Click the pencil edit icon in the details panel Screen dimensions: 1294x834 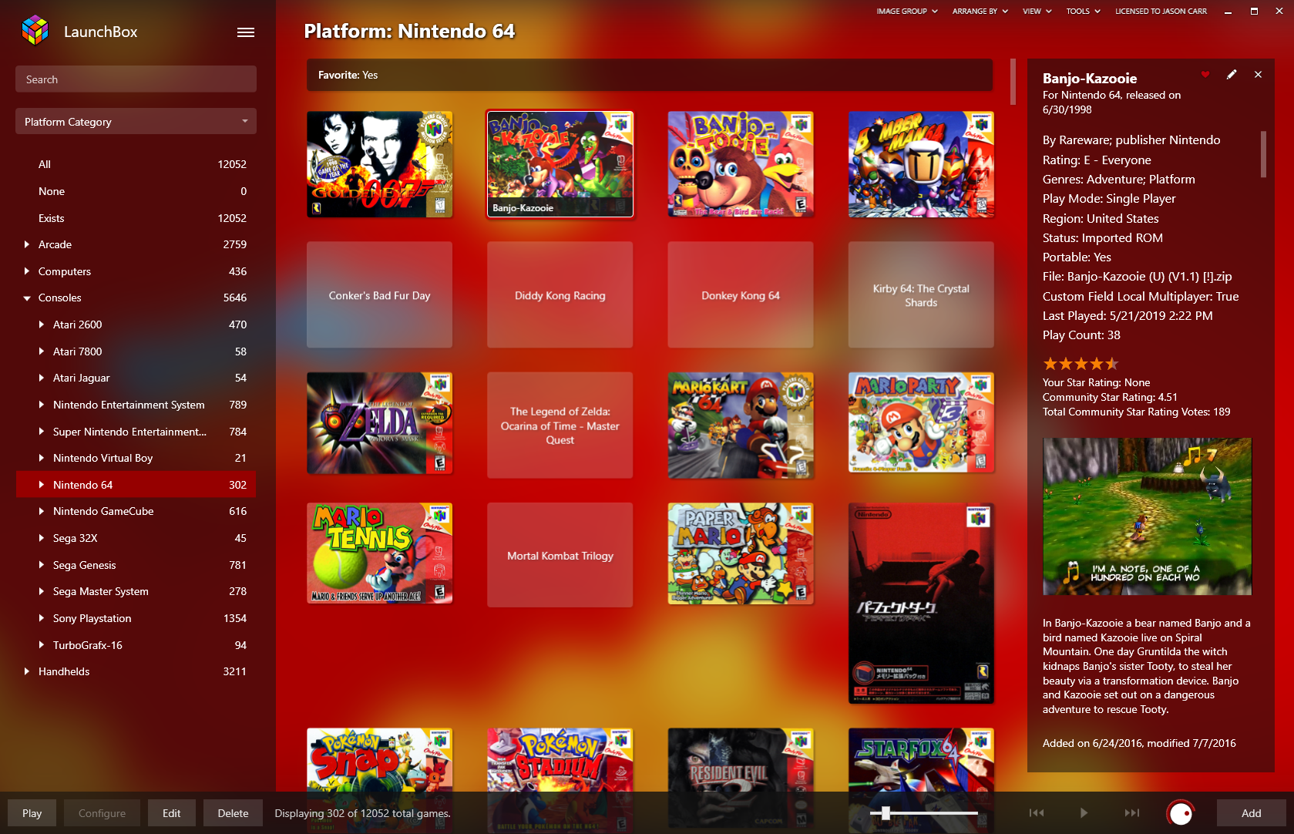tap(1232, 75)
